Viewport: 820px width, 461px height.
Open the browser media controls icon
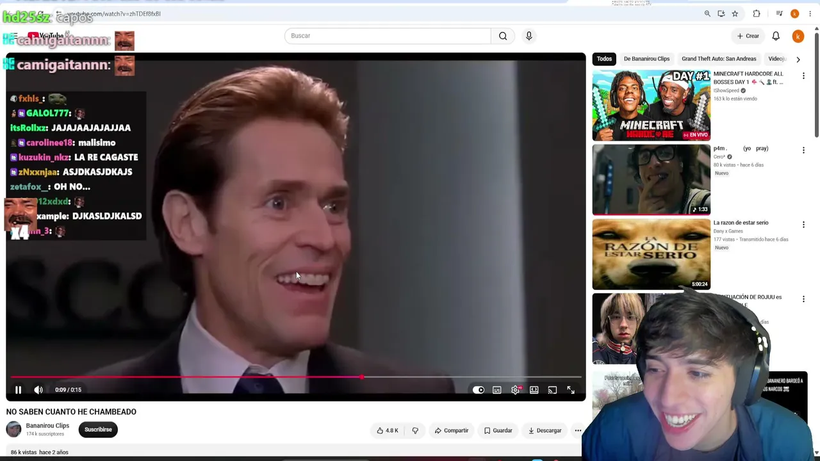(779, 13)
